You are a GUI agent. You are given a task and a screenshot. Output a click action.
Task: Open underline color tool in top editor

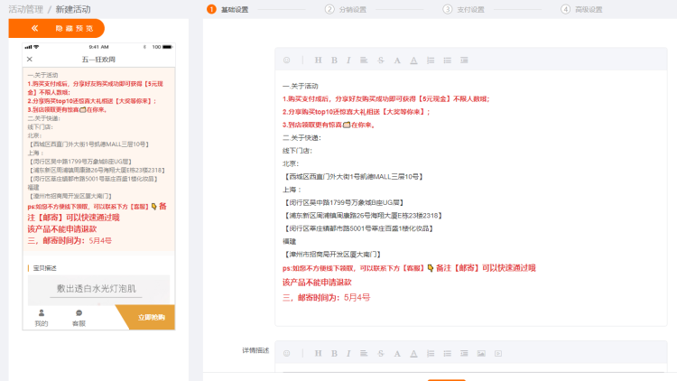413,60
